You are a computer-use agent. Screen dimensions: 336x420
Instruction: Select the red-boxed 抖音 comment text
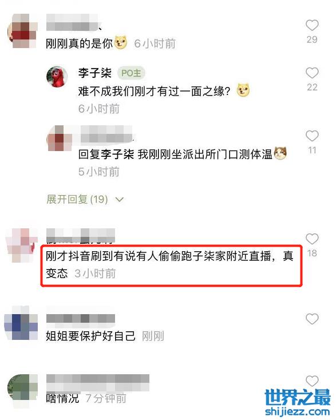click(169, 264)
